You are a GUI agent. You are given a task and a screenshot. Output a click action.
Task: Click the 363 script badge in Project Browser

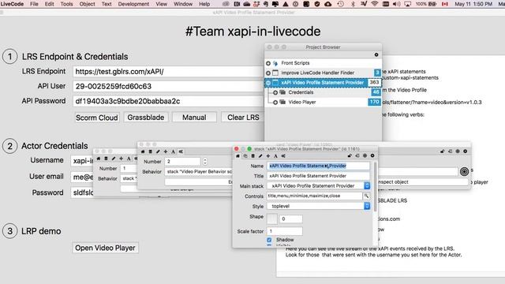tap(374, 82)
